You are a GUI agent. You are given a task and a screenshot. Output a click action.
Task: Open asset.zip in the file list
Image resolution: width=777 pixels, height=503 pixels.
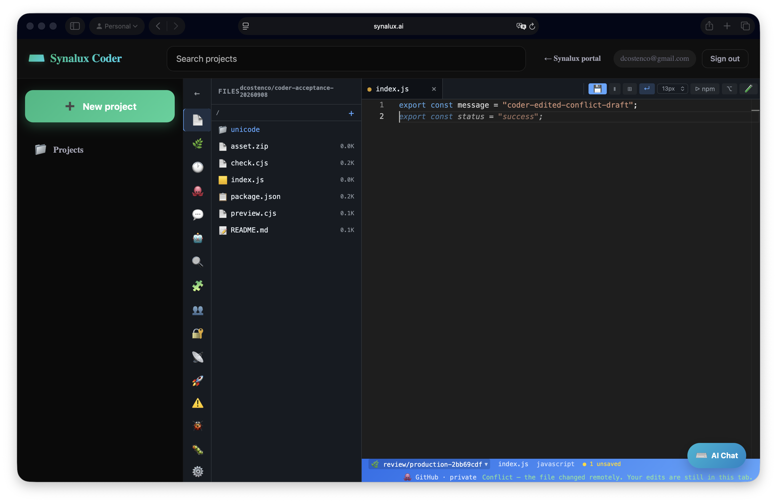click(x=286, y=146)
